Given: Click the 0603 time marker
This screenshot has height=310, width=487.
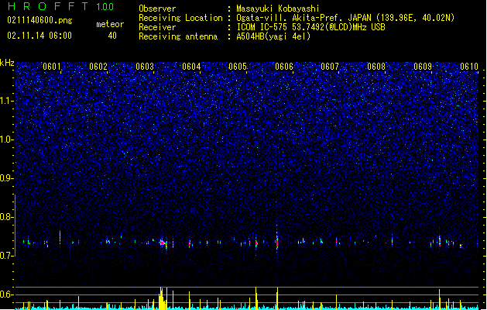Looking at the screenshot, I should click(x=145, y=67).
